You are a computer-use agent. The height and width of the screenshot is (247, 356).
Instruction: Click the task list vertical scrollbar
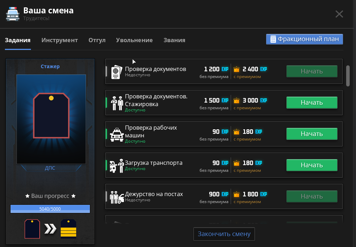tap(348, 76)
